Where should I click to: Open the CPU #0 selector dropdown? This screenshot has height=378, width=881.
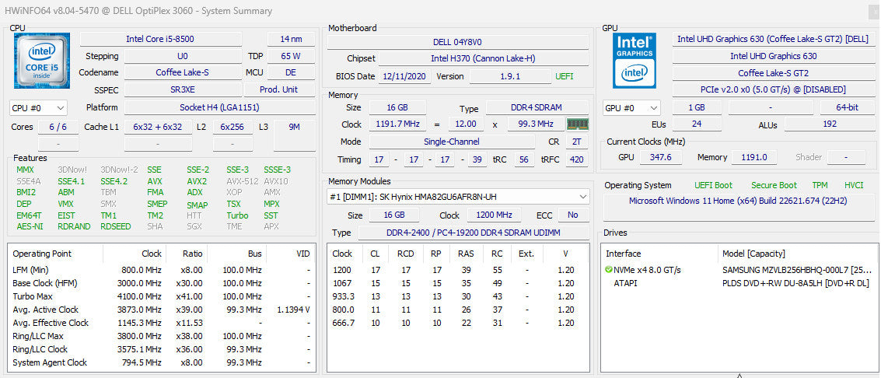click(x=38, y=108)
